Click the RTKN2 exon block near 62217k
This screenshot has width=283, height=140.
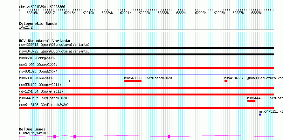coord(55,137)
